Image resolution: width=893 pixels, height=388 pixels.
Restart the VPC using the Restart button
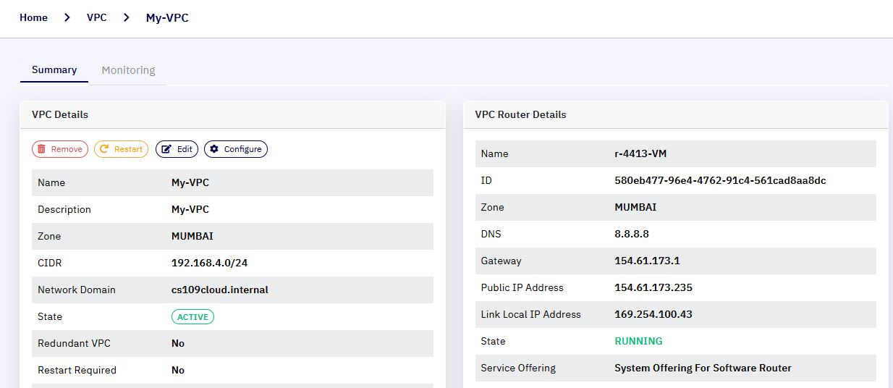tap(121, 149)
